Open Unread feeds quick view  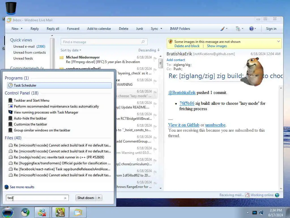tap(23, 58)
